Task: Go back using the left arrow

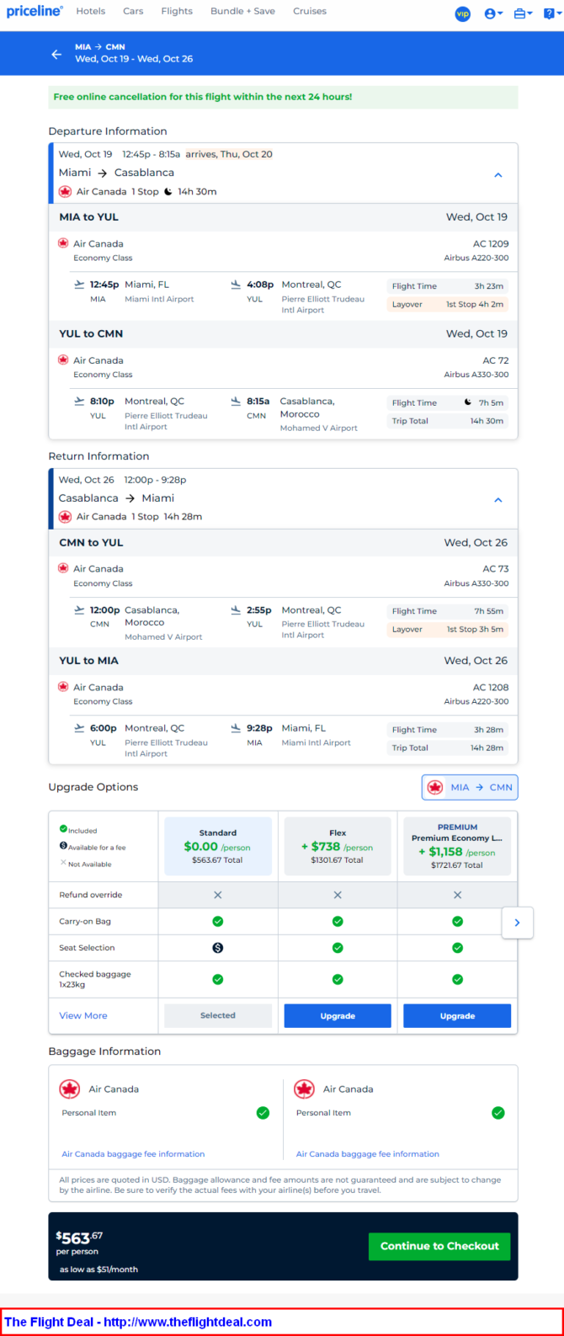Action: click(56, 54)
